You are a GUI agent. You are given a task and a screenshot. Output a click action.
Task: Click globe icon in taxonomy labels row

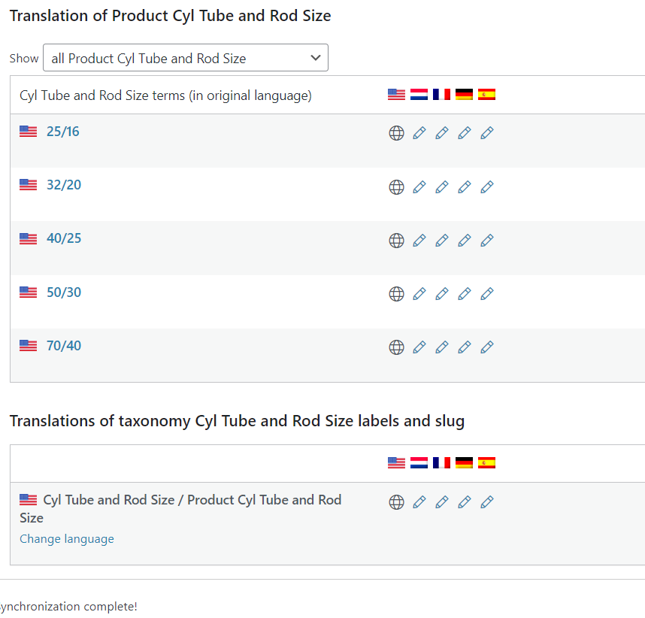(x=396, y=502)
